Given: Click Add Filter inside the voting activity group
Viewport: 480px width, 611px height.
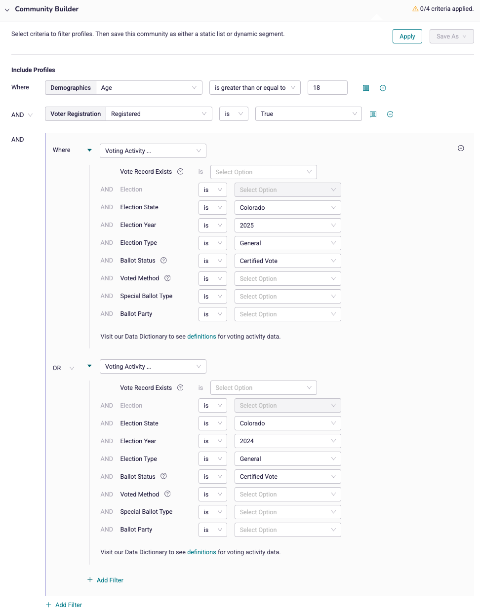Looking at the screenshot, I should (x=105, y=580).
